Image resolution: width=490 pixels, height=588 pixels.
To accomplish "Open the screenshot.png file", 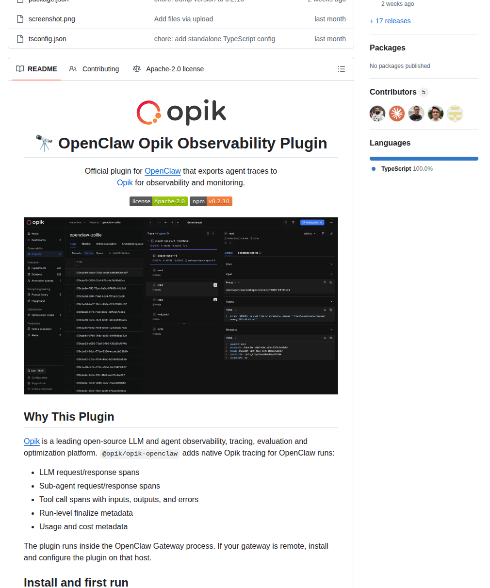I will tap(52, 19).
